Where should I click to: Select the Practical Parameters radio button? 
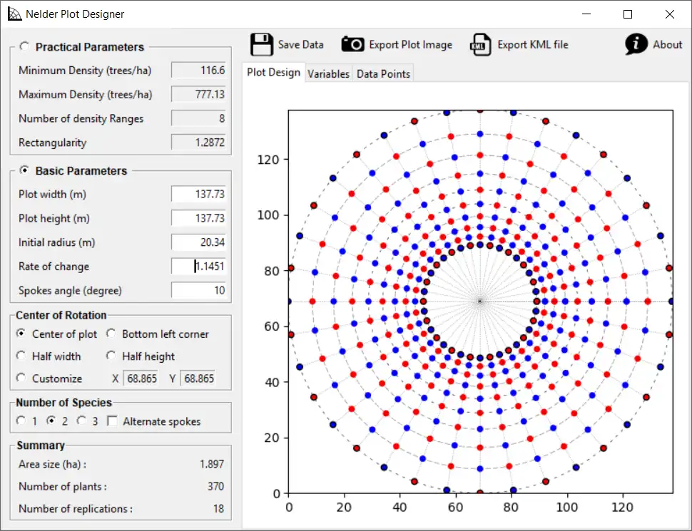pos(24,46)
